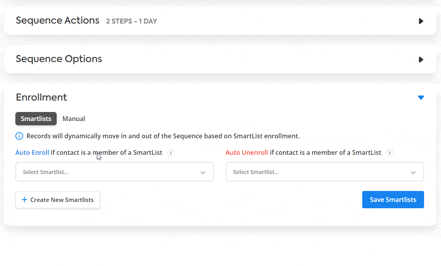The image size is (441, 266).
Task: Collapse the Enrollment section with blue arrow
Action: (x=421, y=98)
